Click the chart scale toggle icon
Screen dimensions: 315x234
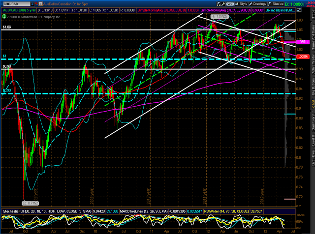299,10
